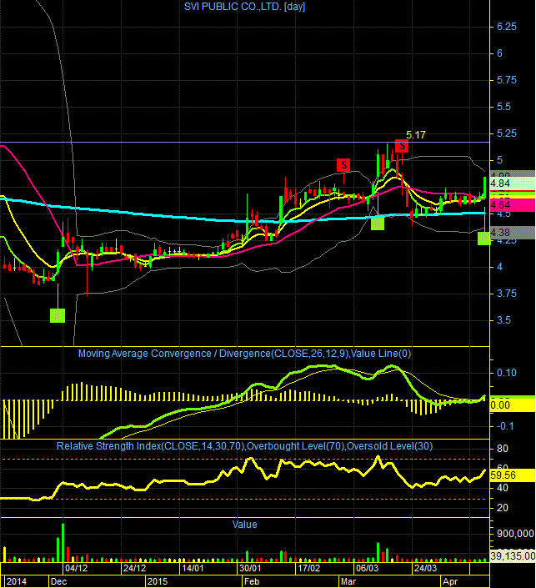536x588 pixels.
Task: Click the green B buy marker near 06/03
Action: coord(378,224)
